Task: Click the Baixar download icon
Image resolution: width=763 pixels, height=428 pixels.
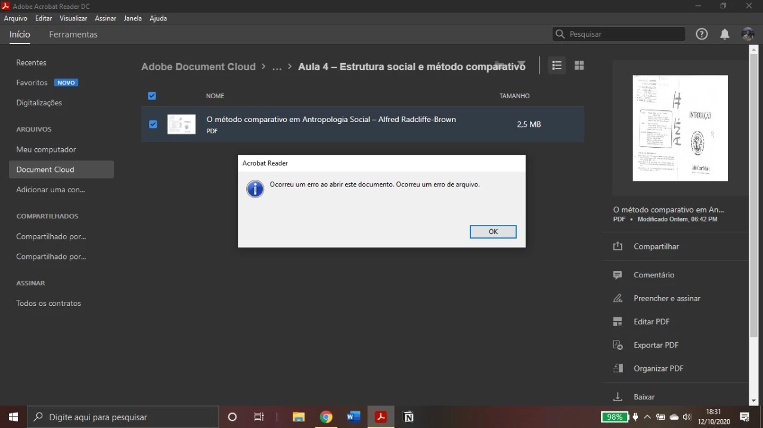Action: coord(618,396)
